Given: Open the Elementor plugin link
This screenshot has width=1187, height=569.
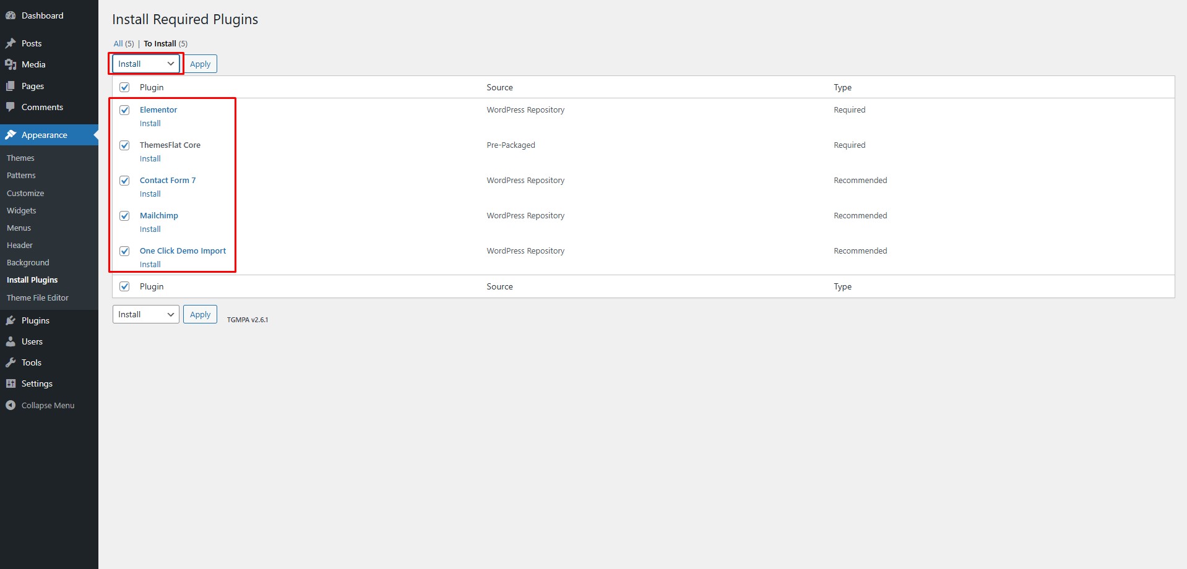Looking at the screenshot, I should point(158,109).
